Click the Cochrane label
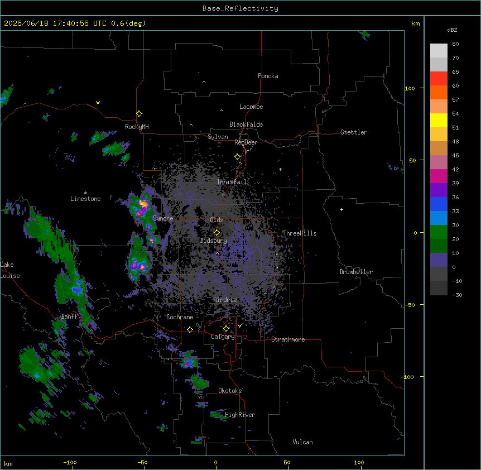 point(180,317)
